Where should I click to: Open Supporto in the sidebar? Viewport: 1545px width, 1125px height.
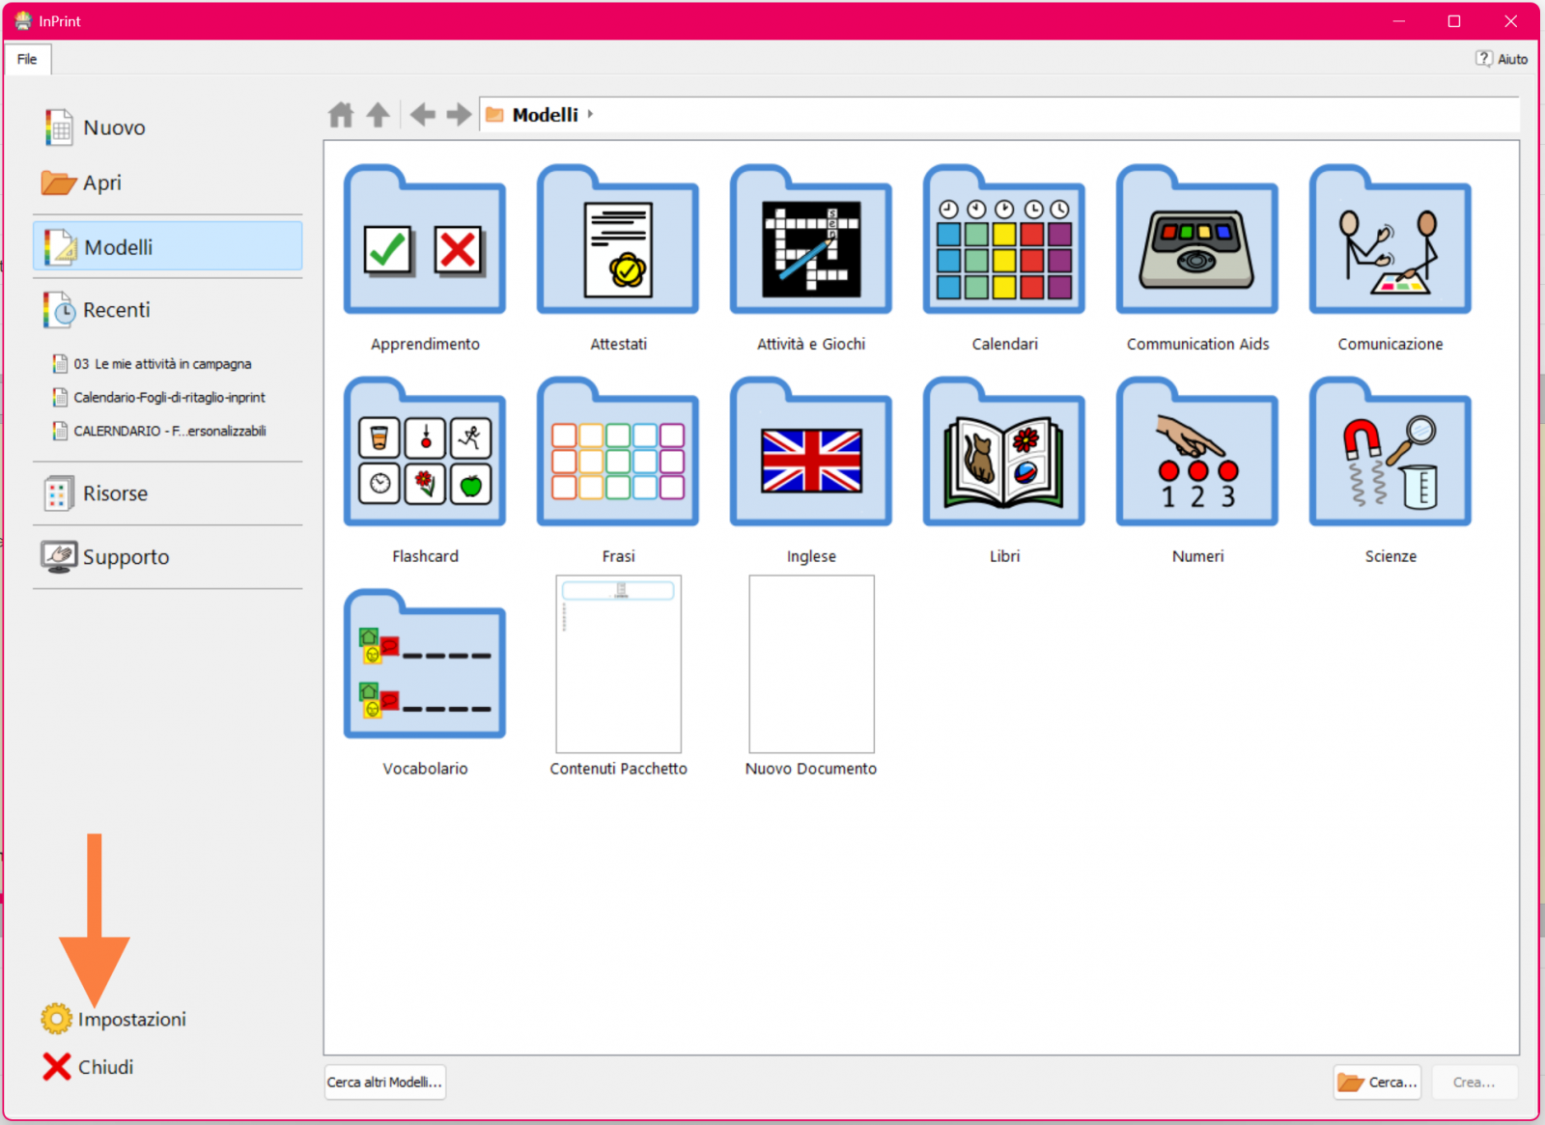click(x=167, y=557)
